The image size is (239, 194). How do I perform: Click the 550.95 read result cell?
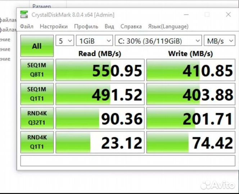pyautogui.click(x=100, y=70)
